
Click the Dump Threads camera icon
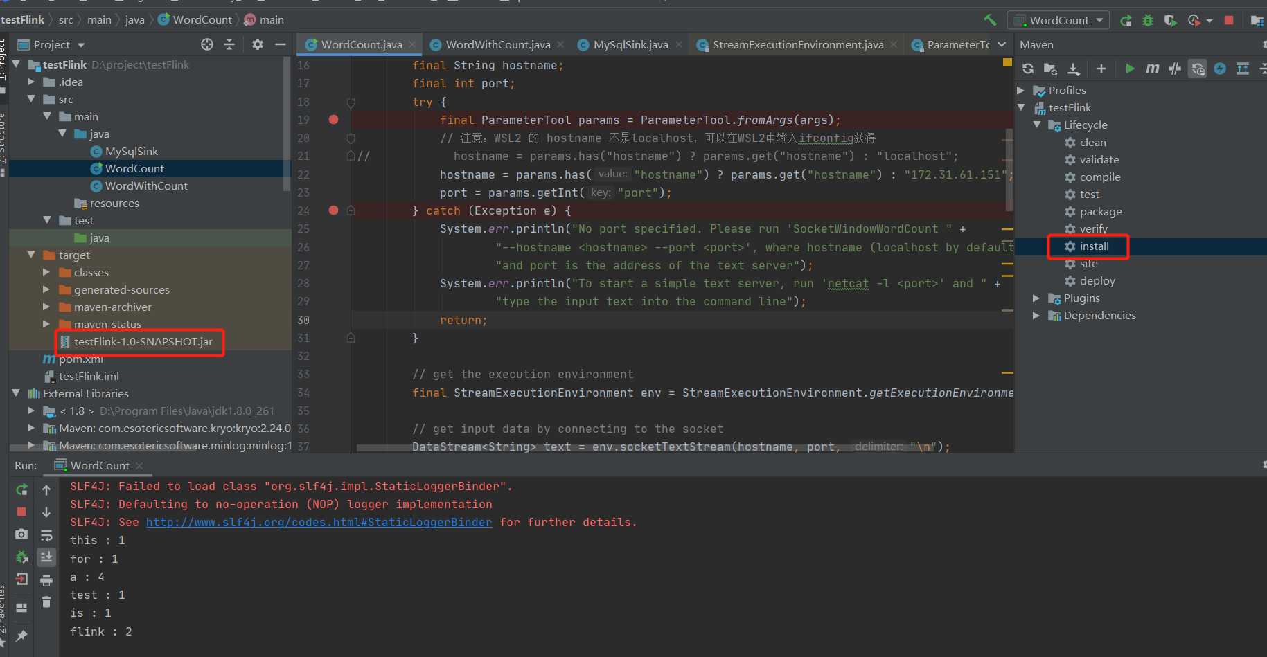pyautogui.click(x=21, y=534)
